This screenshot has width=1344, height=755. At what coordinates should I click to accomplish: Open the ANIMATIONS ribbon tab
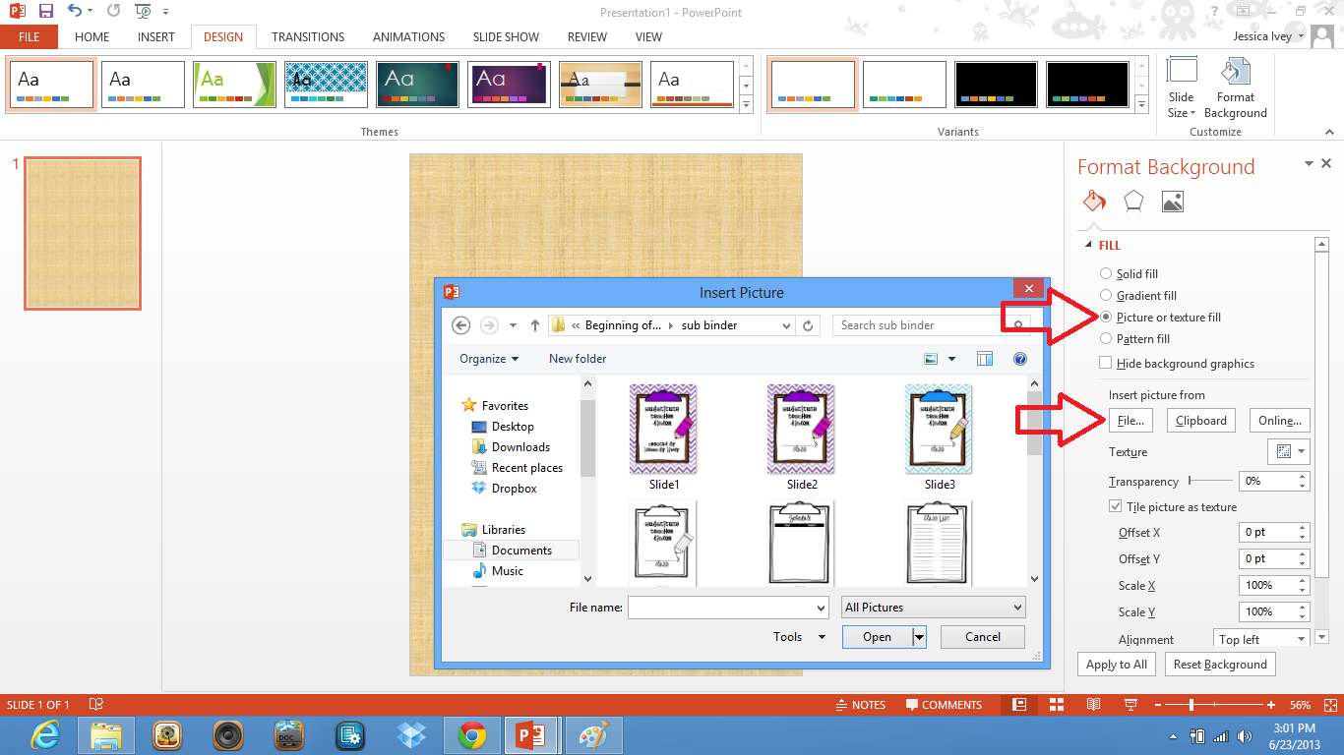pyautogui.click(x=409, y=37)
